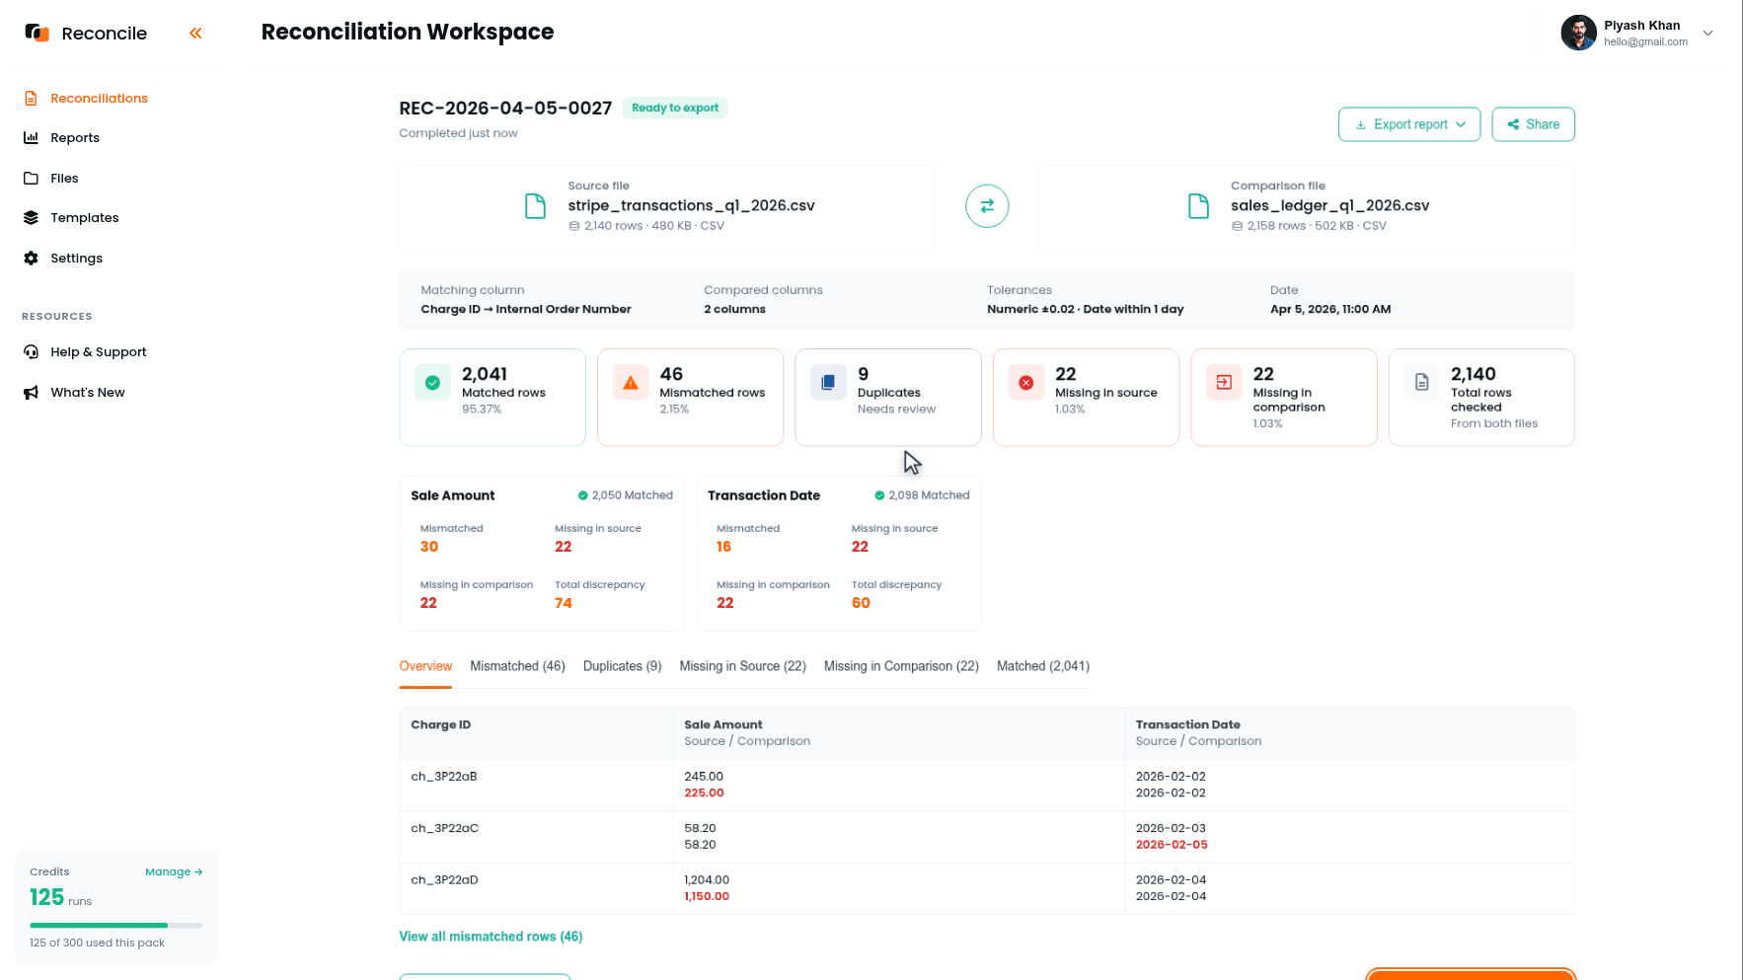
Task: Click Transaction Date total discrepancy 60
Action: coord(861,603)
